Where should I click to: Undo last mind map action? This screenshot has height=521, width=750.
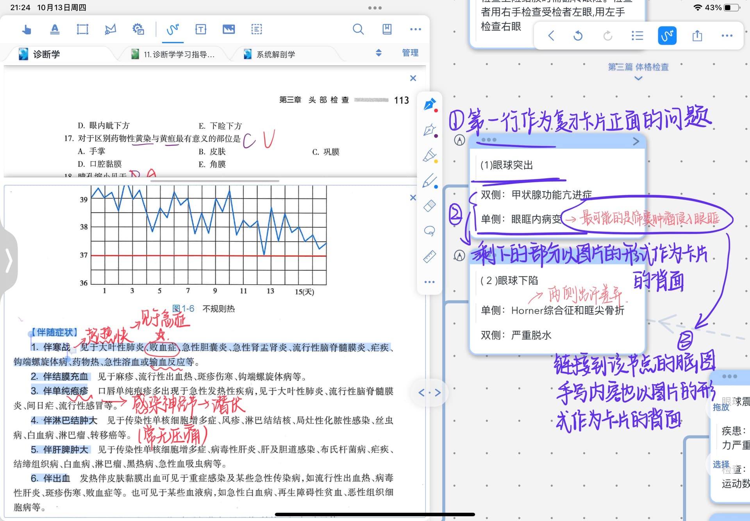click(578, 36)
